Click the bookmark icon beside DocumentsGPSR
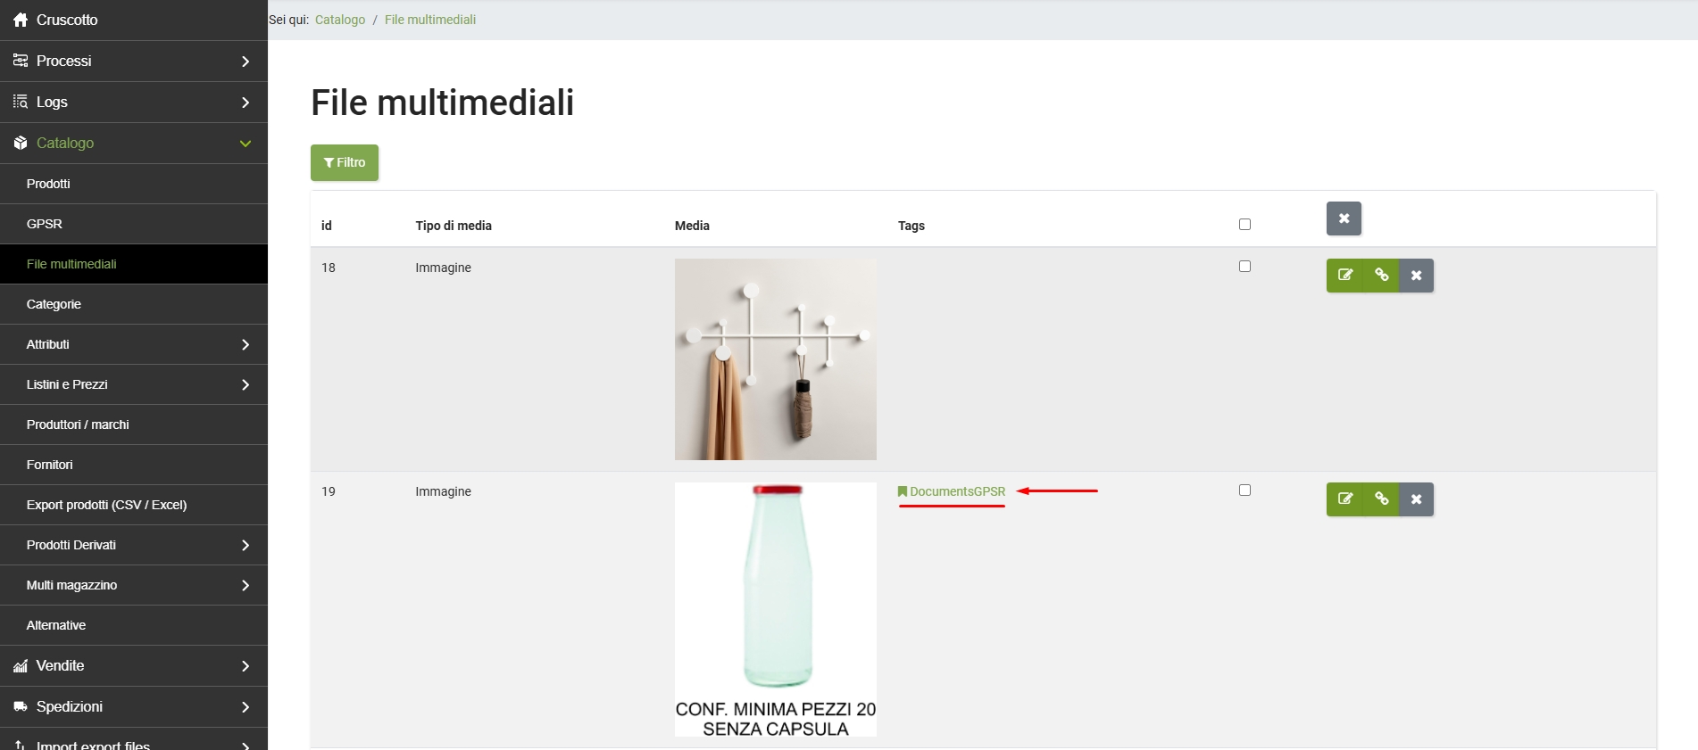Screen dimensions: 1698x750 click(903, 491)
